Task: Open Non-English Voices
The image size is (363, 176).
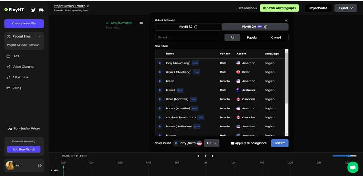Action: (24, 128)
